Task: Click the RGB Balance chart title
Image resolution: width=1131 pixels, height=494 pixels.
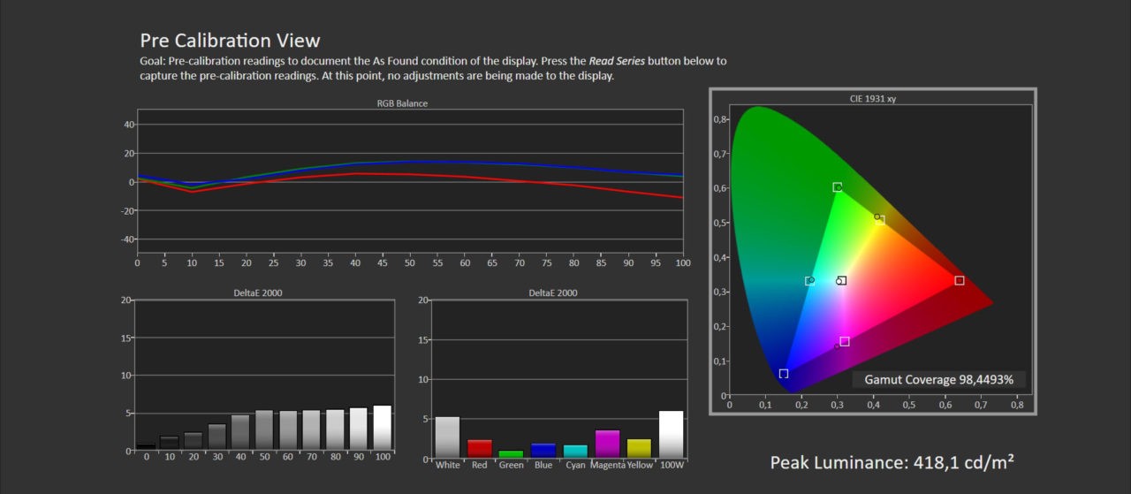Action: coord(402,103)
